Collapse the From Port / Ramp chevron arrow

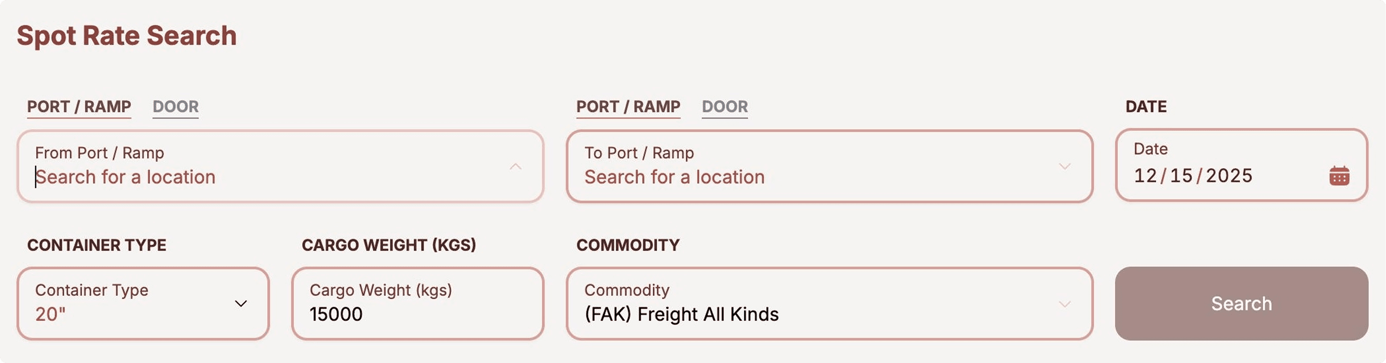515,167
